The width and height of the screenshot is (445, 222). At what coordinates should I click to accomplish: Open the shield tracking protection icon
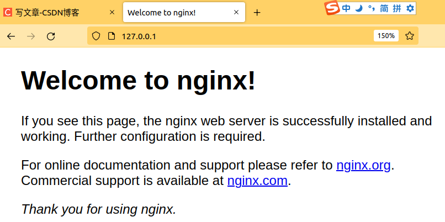point(96,36)
